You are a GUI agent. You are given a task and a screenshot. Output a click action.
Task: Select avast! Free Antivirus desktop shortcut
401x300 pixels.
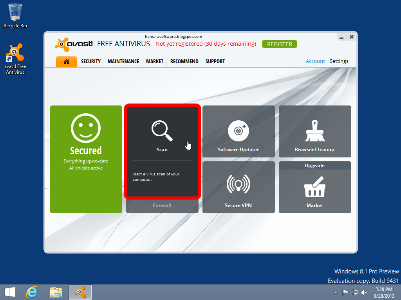[15, 59]
